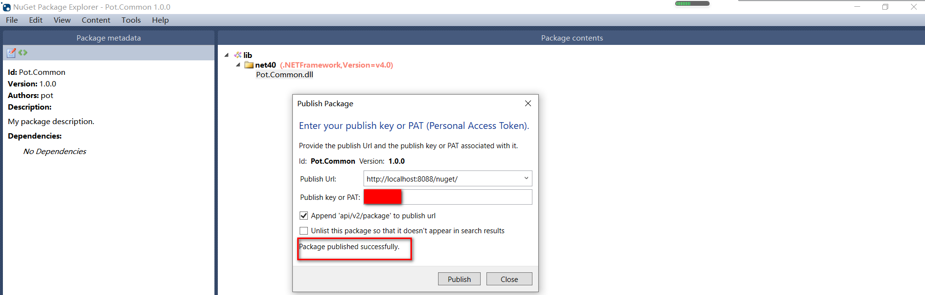925x295 pixels.
Task: Open the File menu
Action: [x=12, y=20]
